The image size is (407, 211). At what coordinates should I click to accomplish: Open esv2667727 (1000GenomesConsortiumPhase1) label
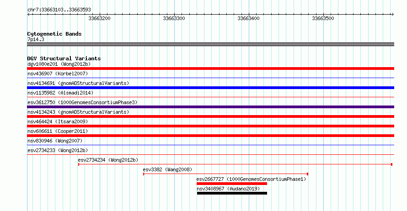tap(251, 179)
